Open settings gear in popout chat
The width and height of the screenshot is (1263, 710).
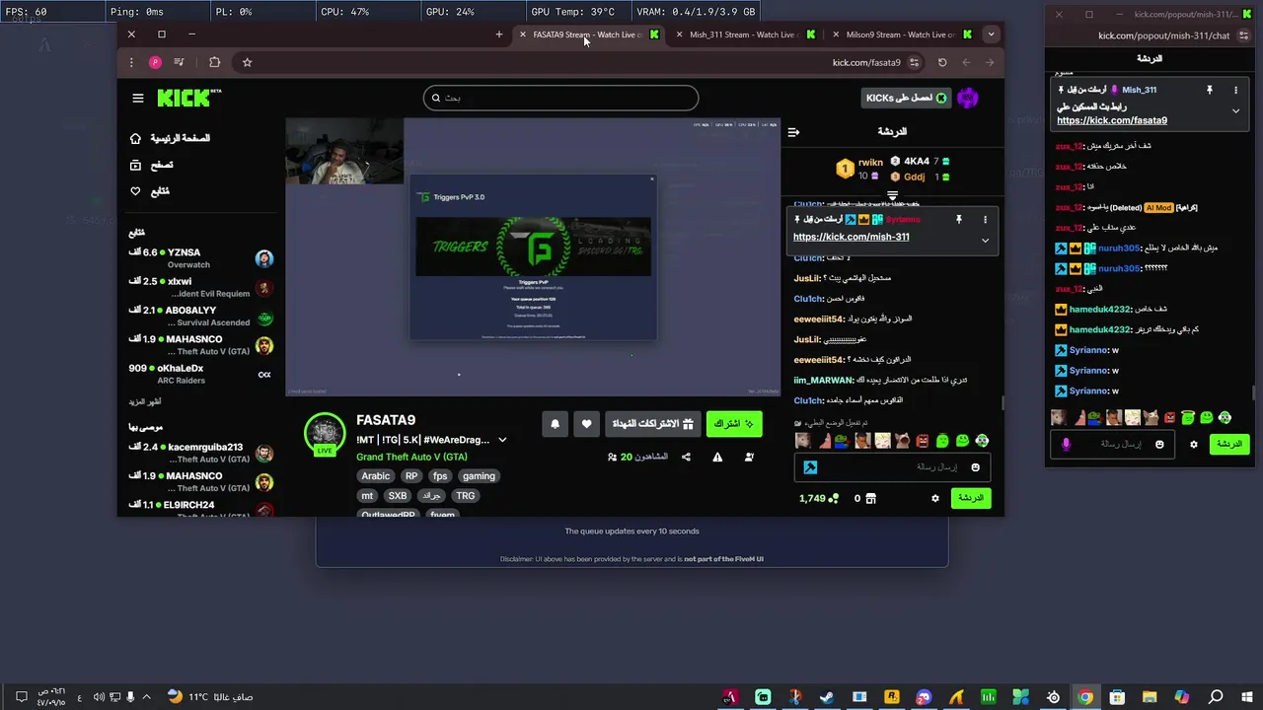[1193, 445]
